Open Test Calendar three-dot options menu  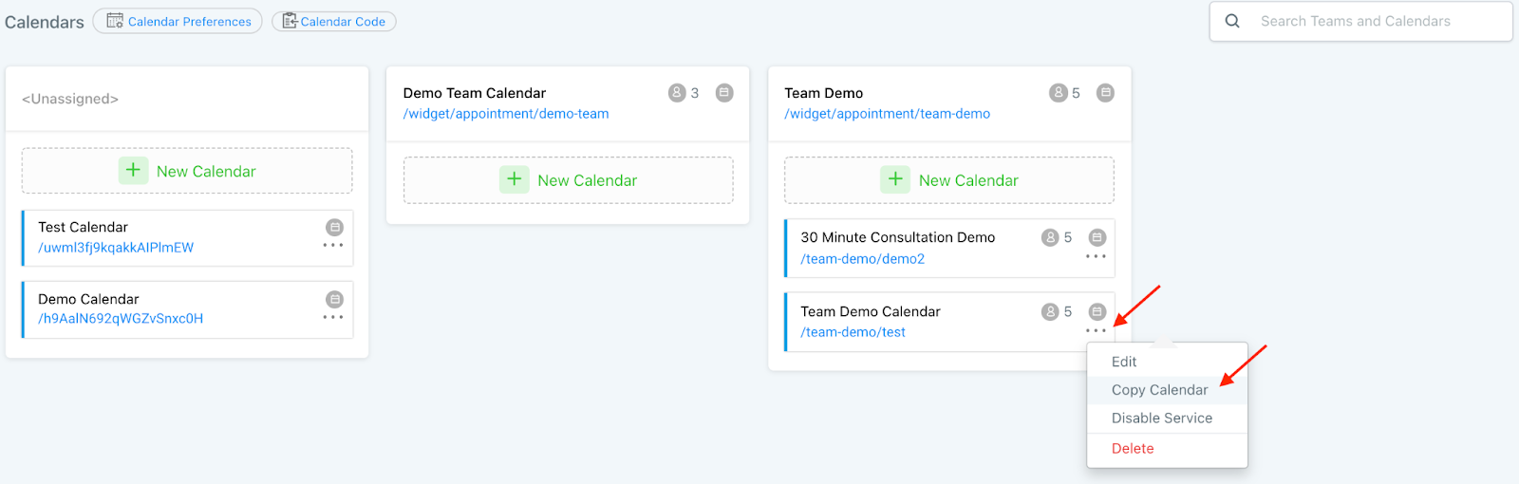click(333, 246)
